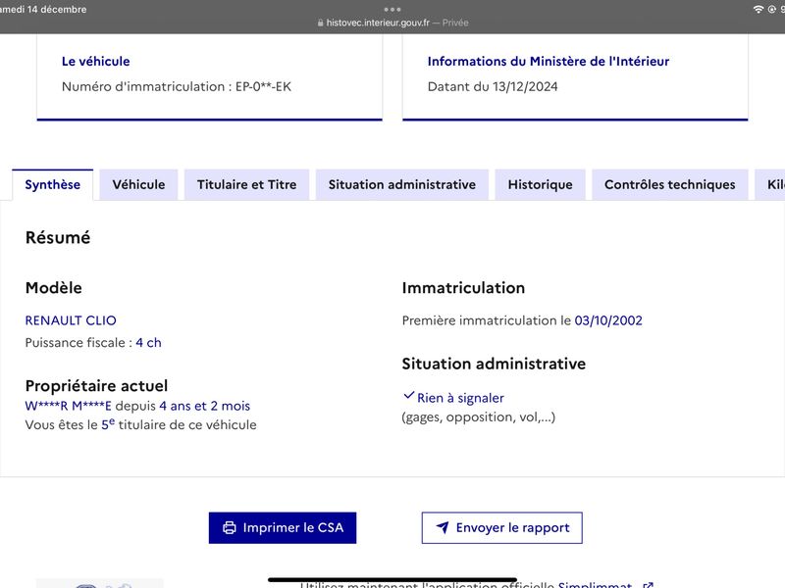The width and height of the screenshot is (785, 588).
Task: Tap the lock icon in address bar
Action: coord(321,23)
